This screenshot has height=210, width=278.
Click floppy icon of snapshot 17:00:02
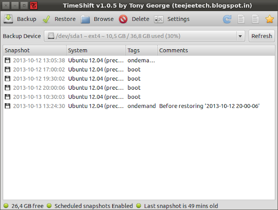coord(7,69)
